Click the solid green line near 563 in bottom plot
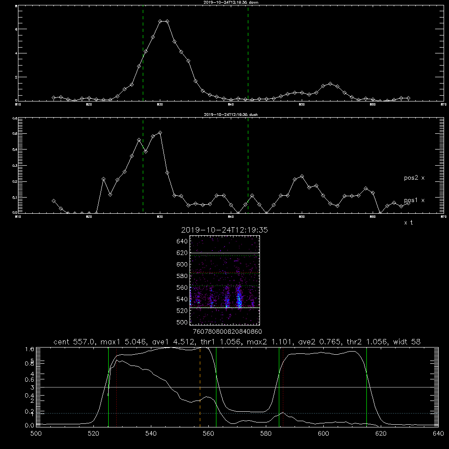Screen dimensions: 449x449 [216, 387]
